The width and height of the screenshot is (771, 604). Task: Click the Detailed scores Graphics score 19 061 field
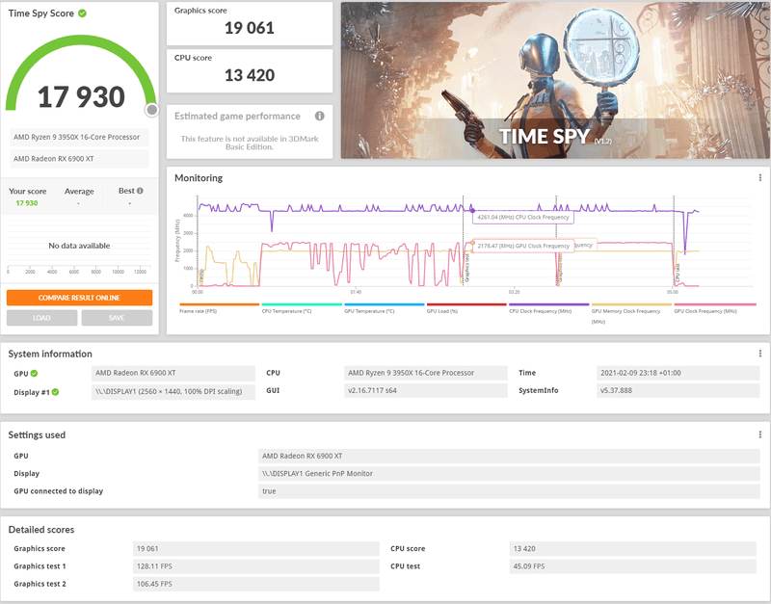point(256,548)
